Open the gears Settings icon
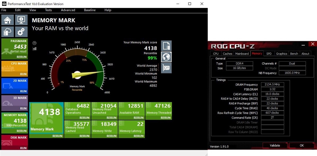Viewport: 317px width, 156px height. (21, 32)
